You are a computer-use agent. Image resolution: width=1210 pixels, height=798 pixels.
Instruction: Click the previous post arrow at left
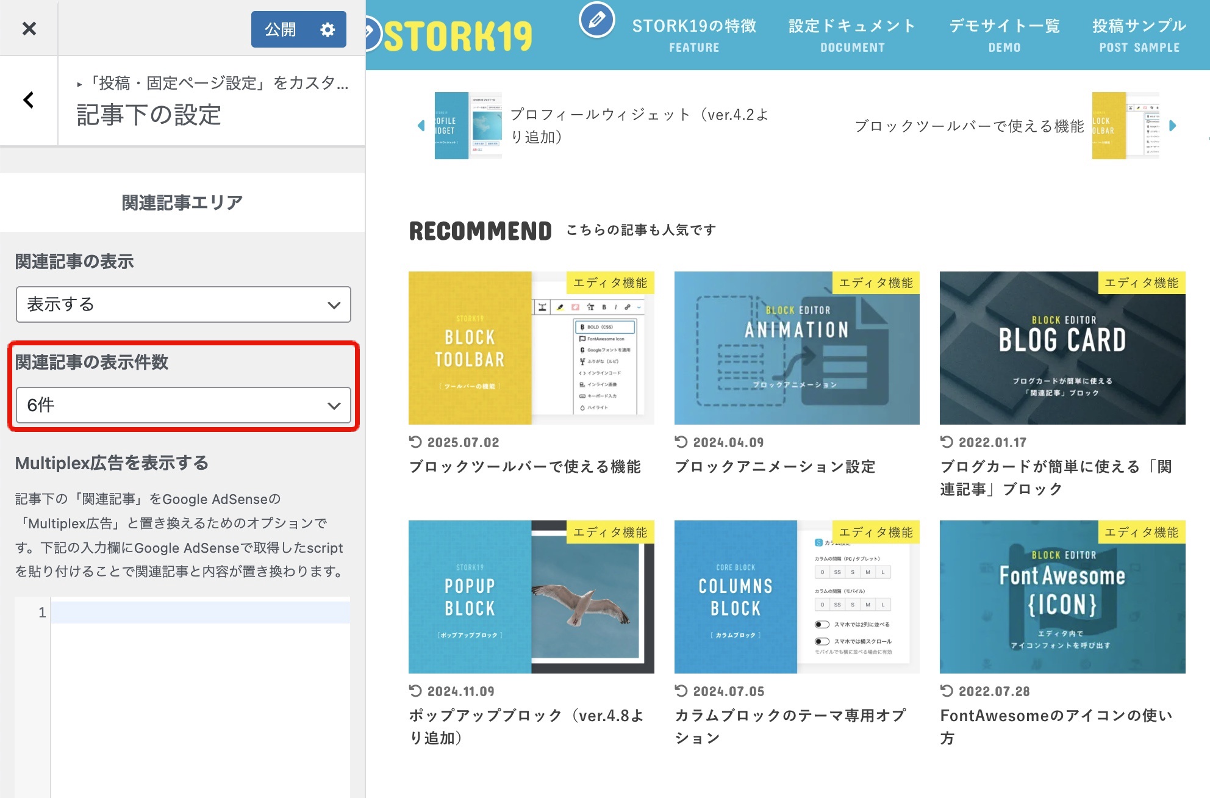click(421, 126)
